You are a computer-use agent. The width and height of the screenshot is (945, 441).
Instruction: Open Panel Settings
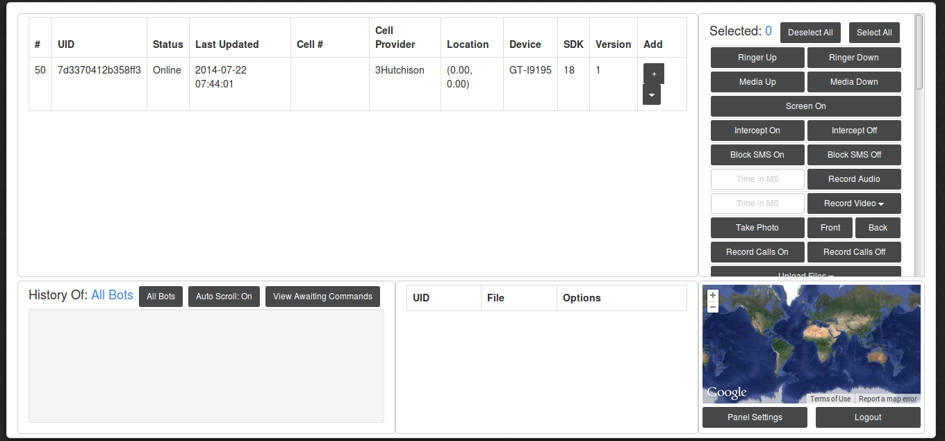tap(755, 417)
